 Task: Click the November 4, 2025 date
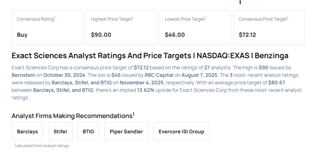(x=140, y=82)
